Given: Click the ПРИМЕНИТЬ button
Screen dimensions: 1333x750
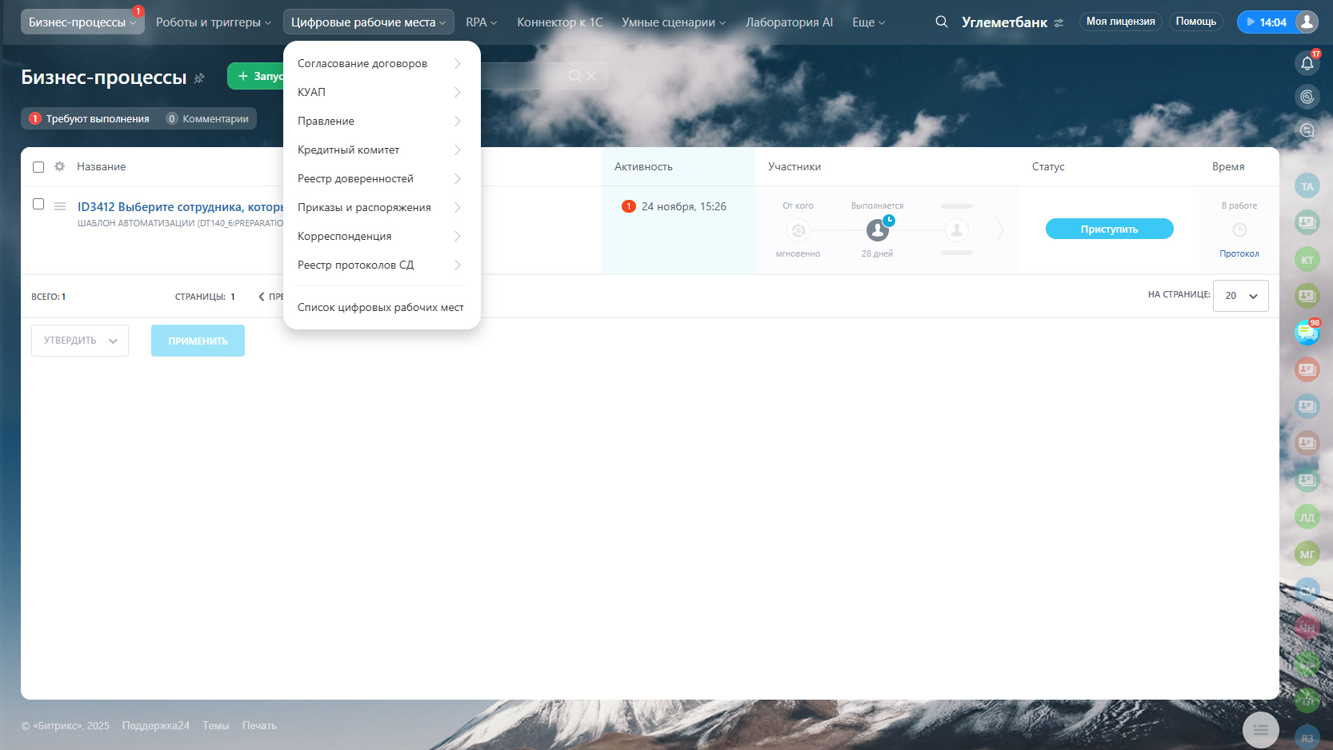Looking at the screenshot, I should pyautogui.click(x=198, y=341).
